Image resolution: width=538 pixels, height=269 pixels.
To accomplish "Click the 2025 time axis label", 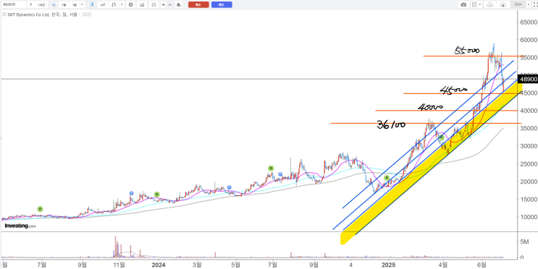I will 389,265.
